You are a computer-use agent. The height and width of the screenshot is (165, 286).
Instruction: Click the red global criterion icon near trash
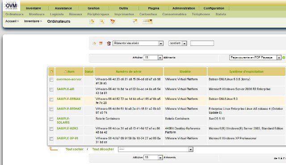[x=101, y=43]
